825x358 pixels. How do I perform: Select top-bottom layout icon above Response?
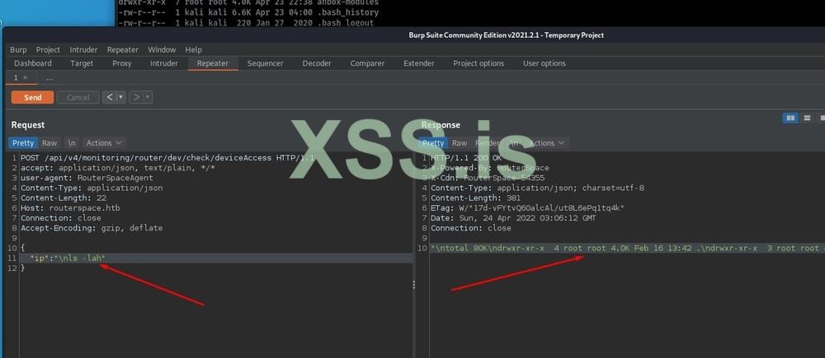click(807, 119)
